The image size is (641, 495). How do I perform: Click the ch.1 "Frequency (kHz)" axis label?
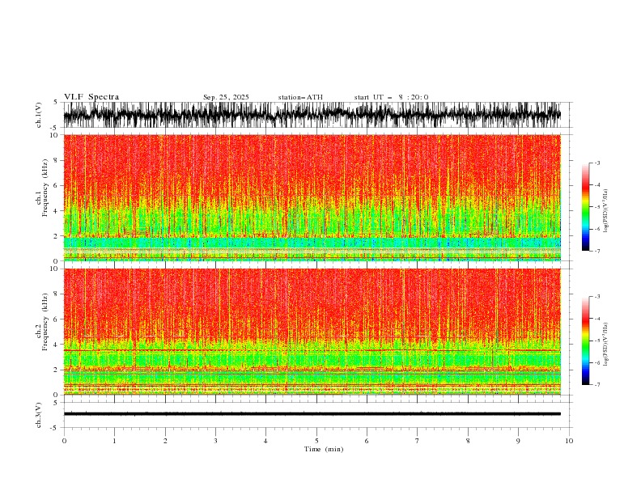pos(45,188)
